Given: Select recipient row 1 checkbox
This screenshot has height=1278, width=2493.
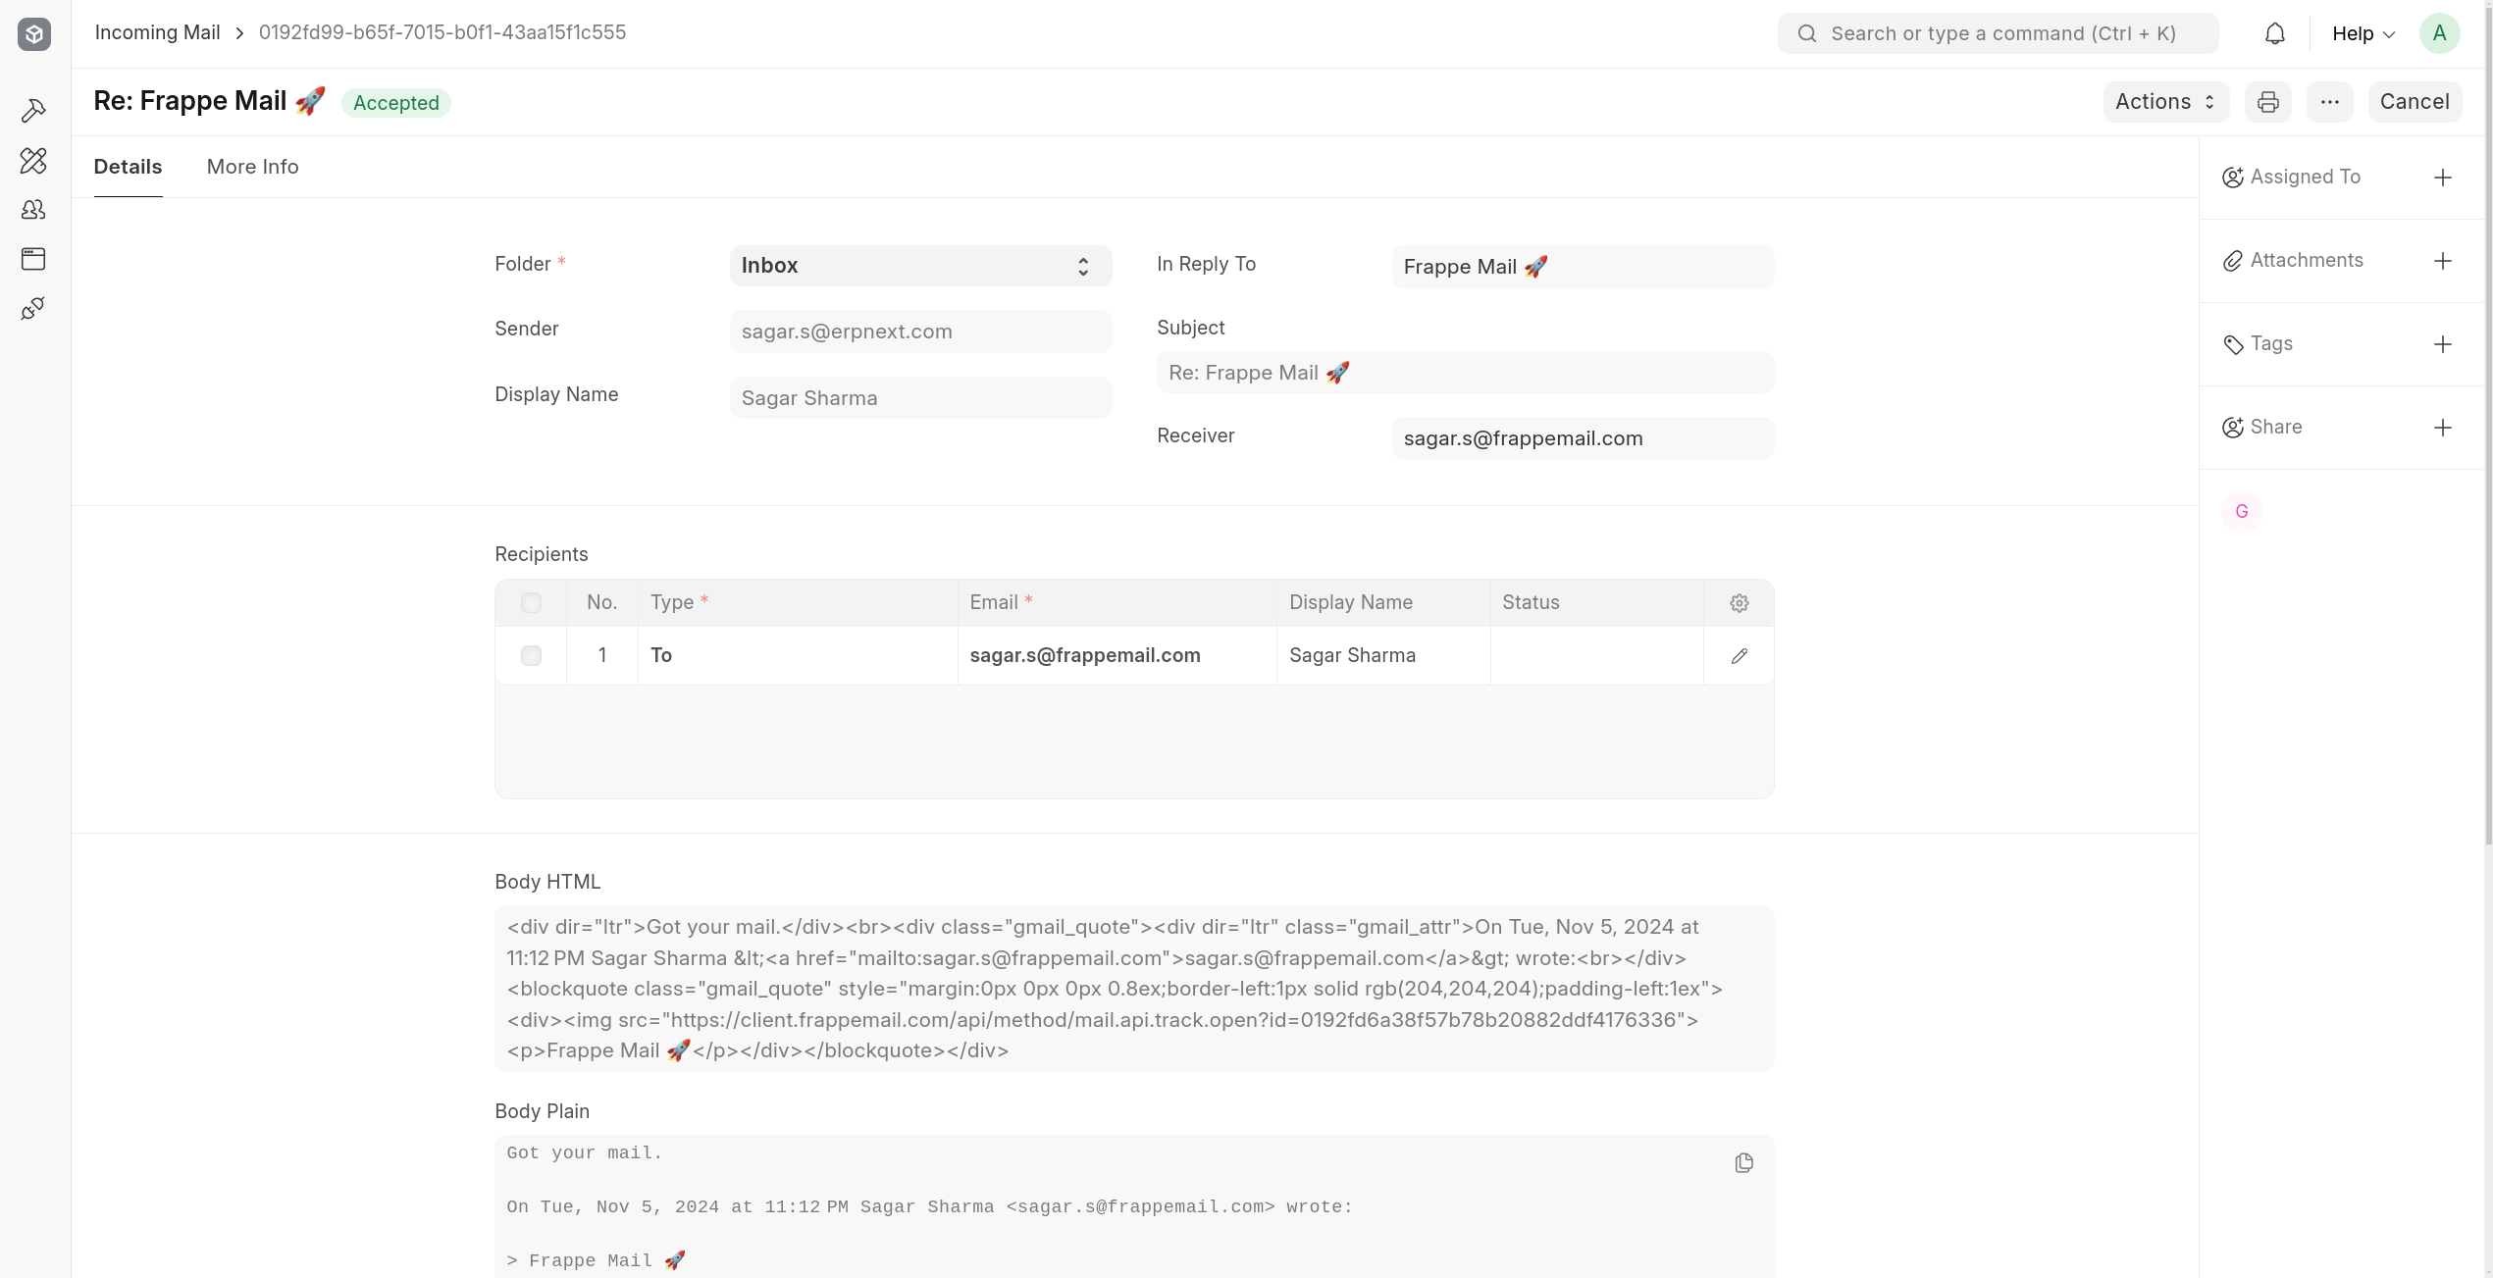Looking at the screenshot, I should coord(531,656).
